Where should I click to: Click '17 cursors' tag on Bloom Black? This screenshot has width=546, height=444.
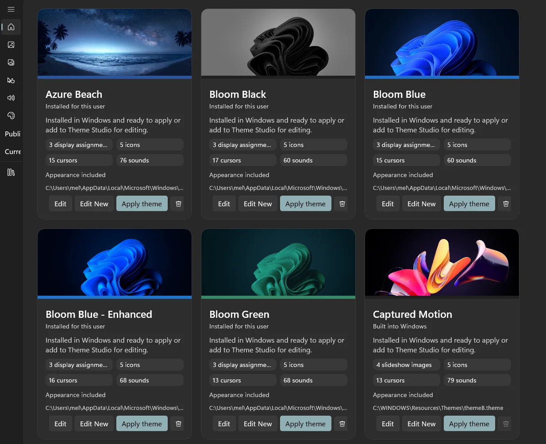243,160
